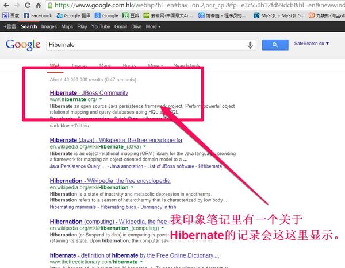345x268 pixels.
Task: Open hibernate definition Free Online Dictionary result
Action: pos(135,255)
